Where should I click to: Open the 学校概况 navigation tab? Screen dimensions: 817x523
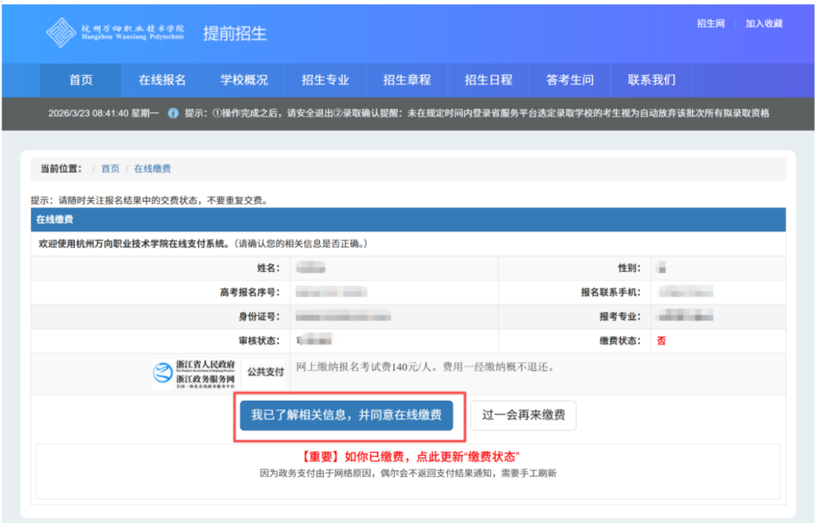click(x=244, y=79)
